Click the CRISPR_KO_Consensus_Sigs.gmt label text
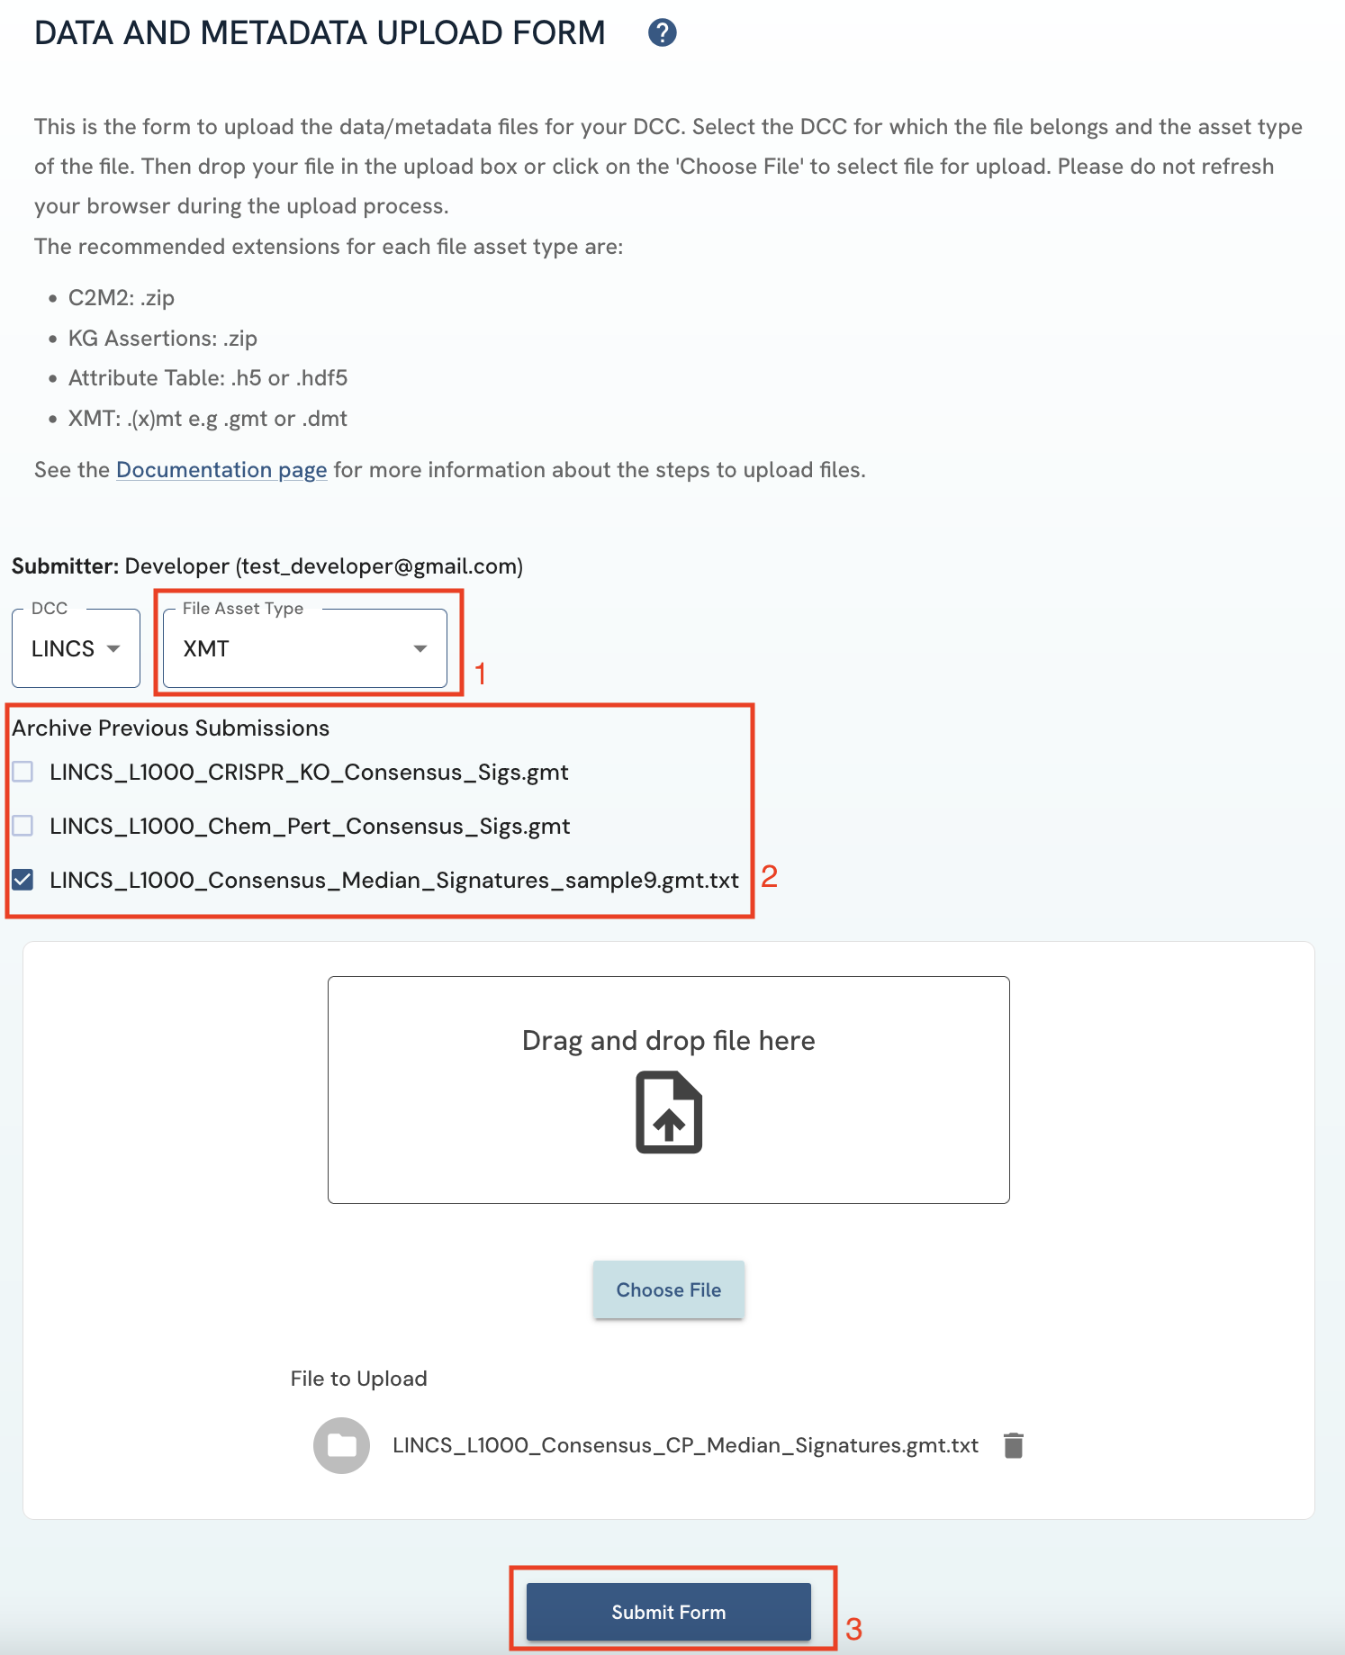This screenshot has width=1345, height=1655. pos(309,773)
